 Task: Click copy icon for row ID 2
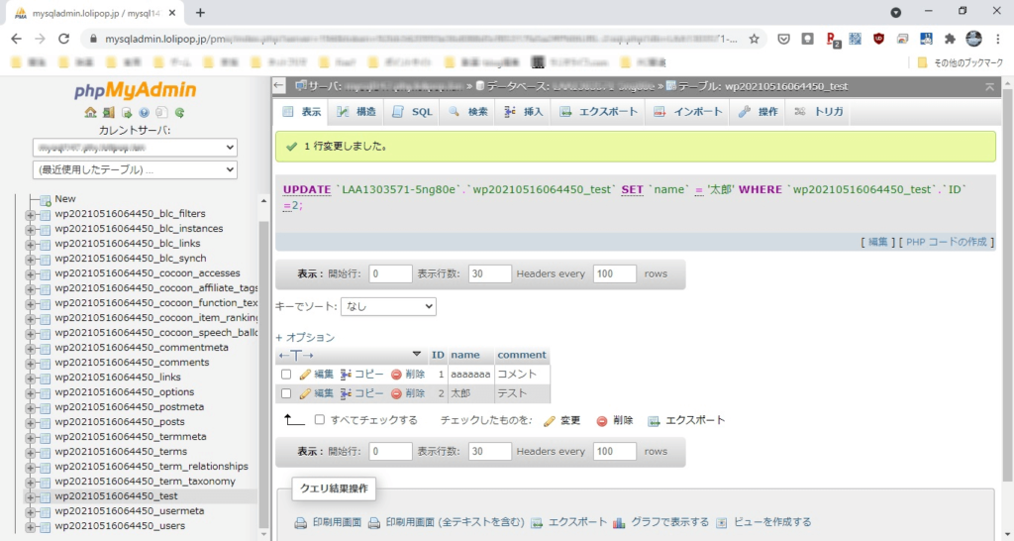coord(347,393)
